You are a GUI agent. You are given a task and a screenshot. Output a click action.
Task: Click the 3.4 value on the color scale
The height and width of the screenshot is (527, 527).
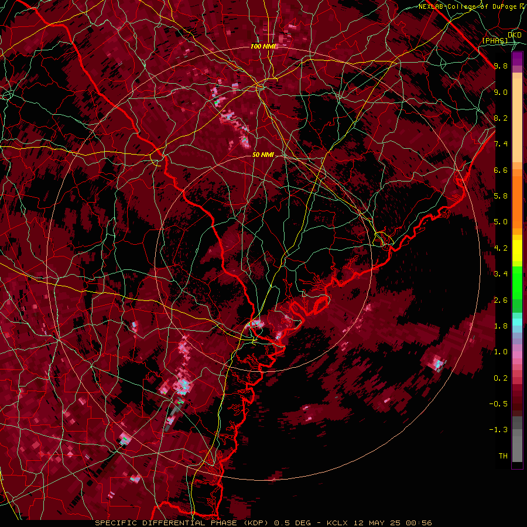(x=501, y=274)
